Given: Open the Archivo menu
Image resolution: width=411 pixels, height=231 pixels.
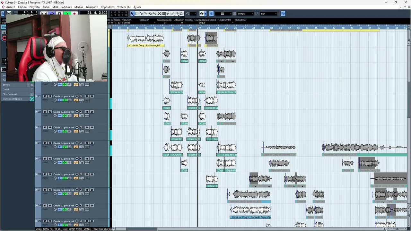Looking at the screenshot, I should point(11,7).
